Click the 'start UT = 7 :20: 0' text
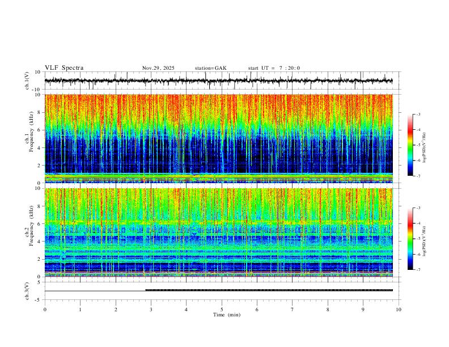449x347 pixels. point(274,68)
